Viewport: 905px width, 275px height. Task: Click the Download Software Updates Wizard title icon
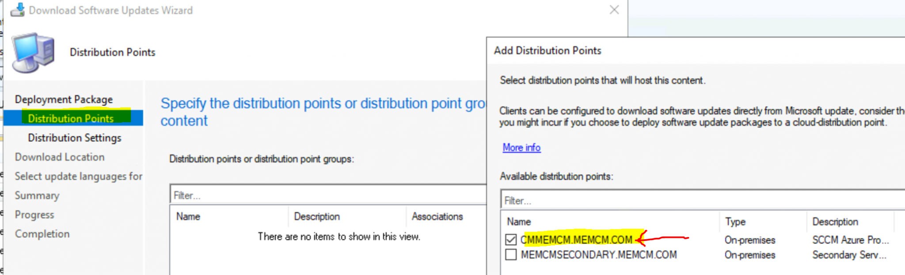[18, 10]
